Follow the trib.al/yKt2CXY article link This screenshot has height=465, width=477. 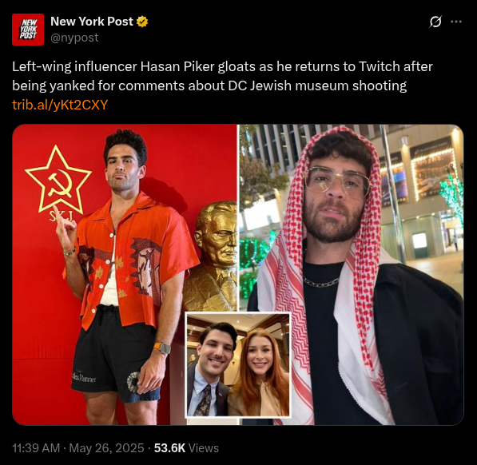click(60, 105)
